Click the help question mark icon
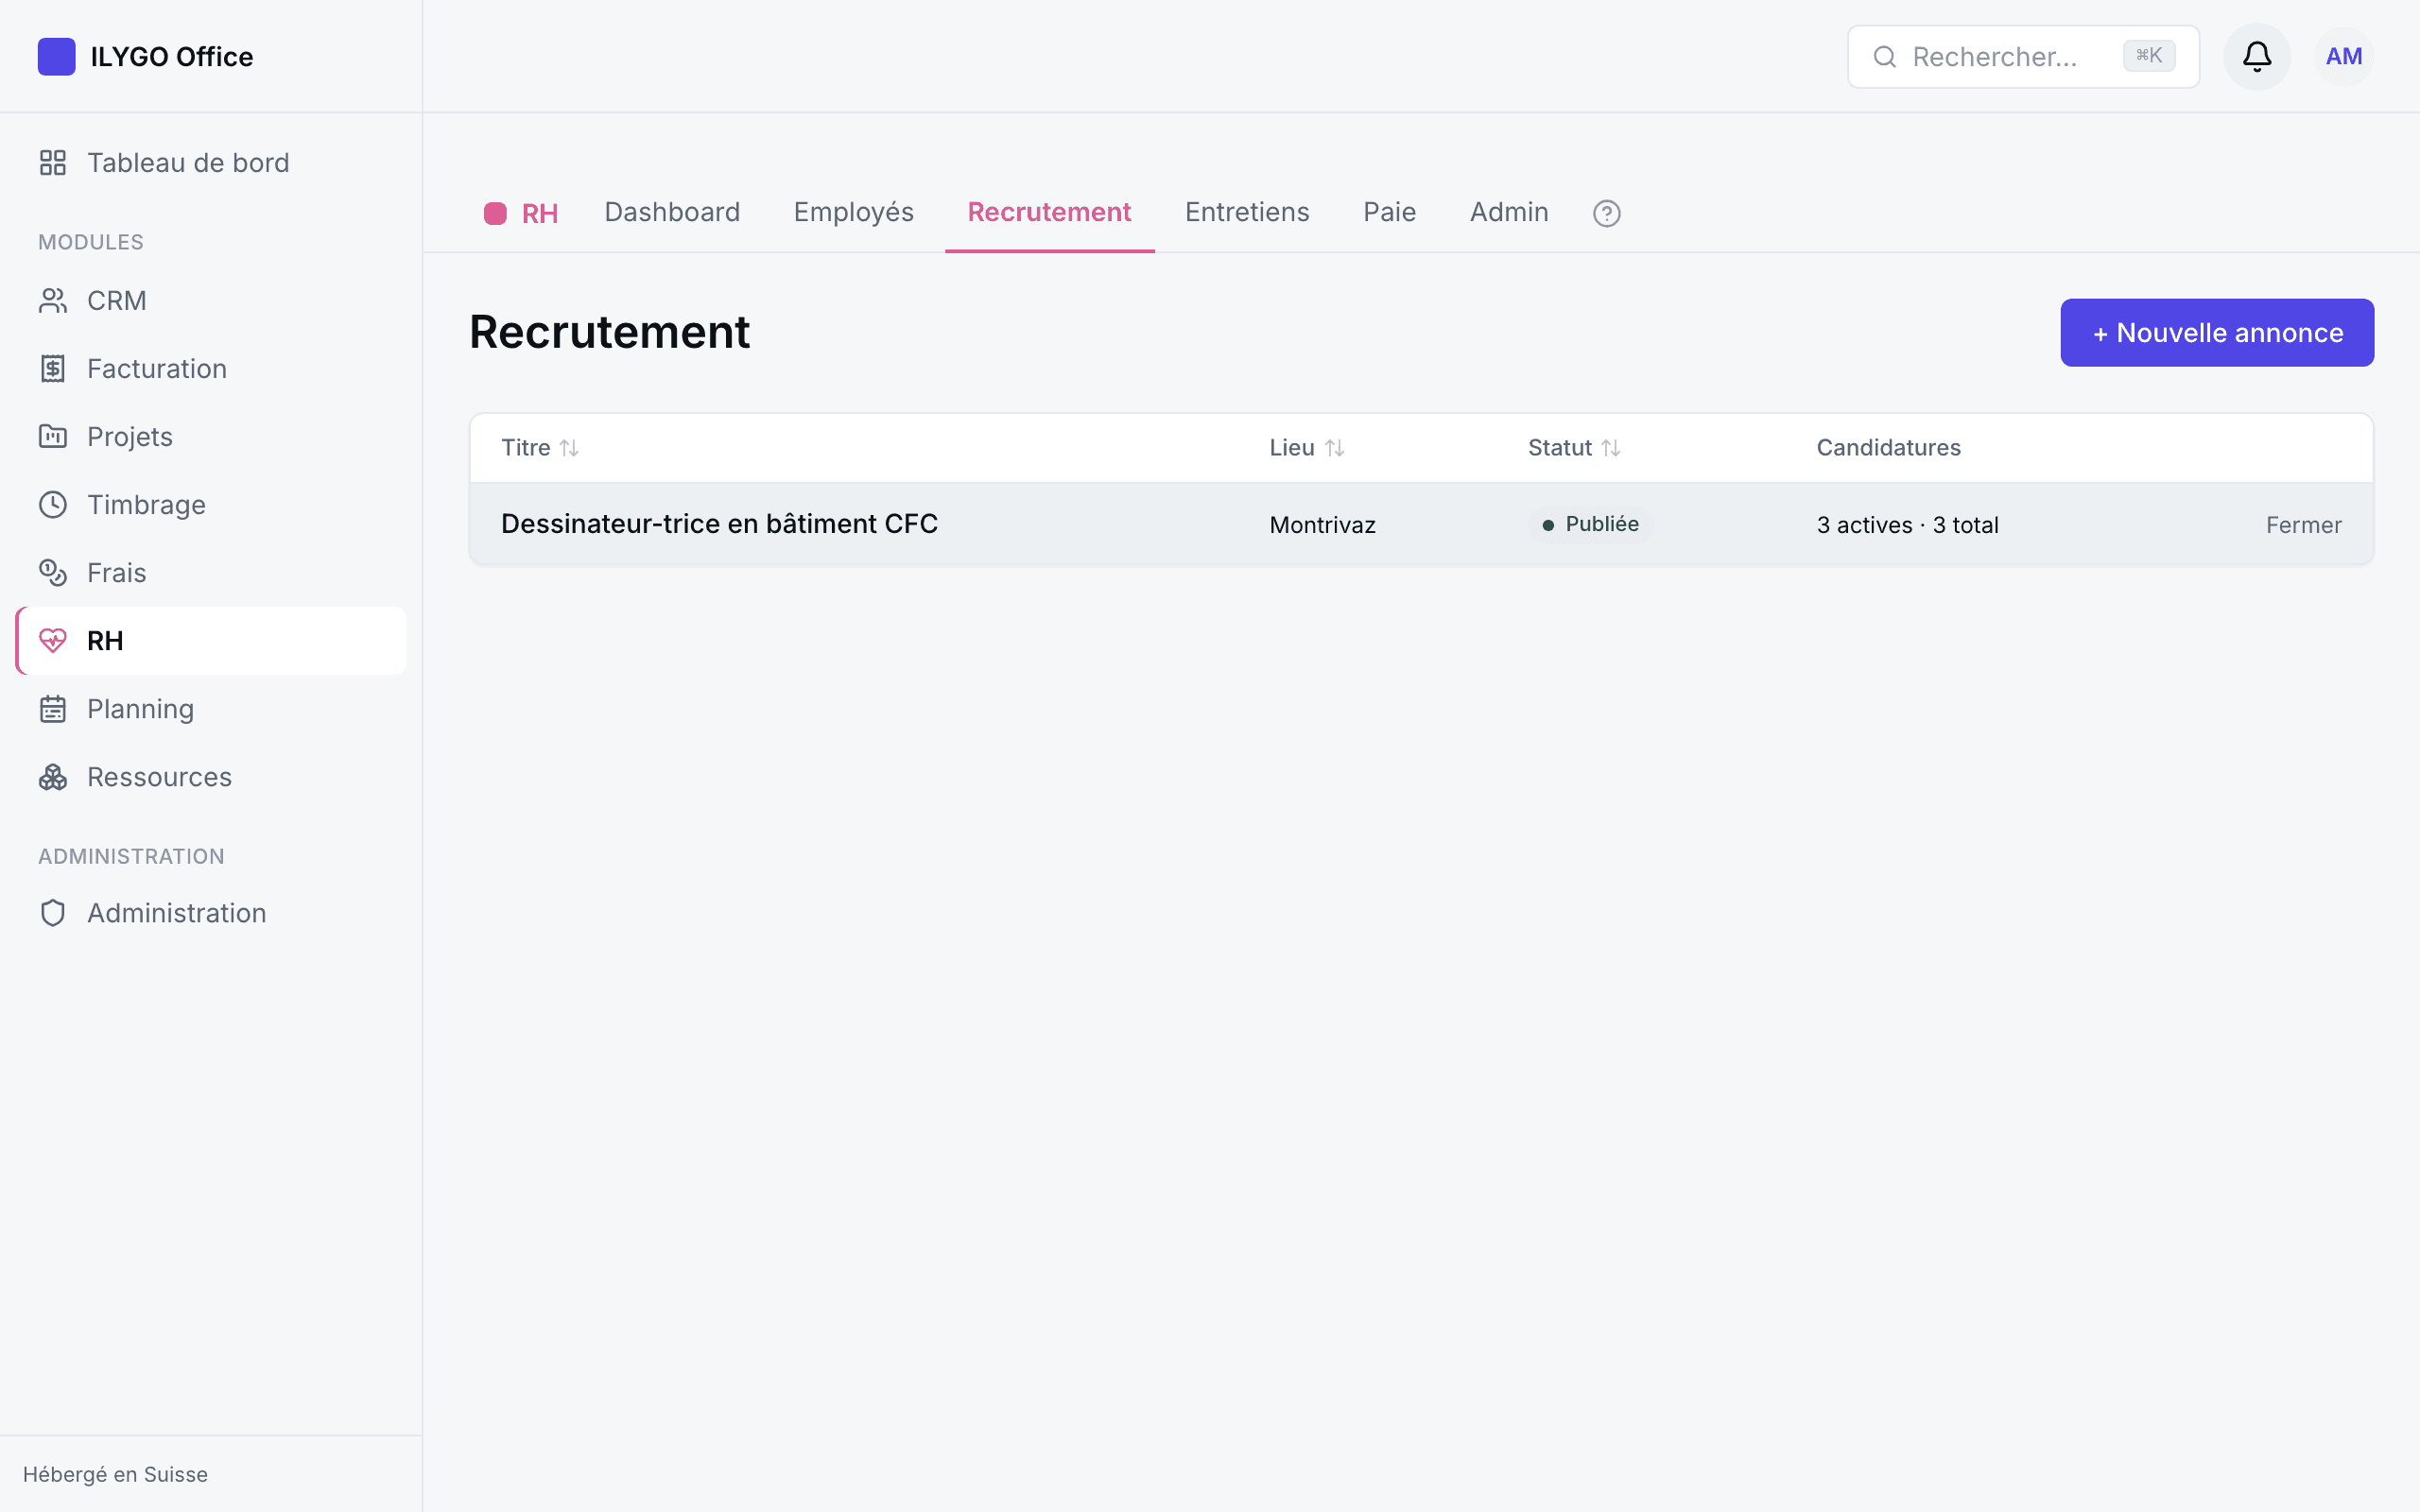Screen dimensions: 2420x1512 (x=1606, y=213)
